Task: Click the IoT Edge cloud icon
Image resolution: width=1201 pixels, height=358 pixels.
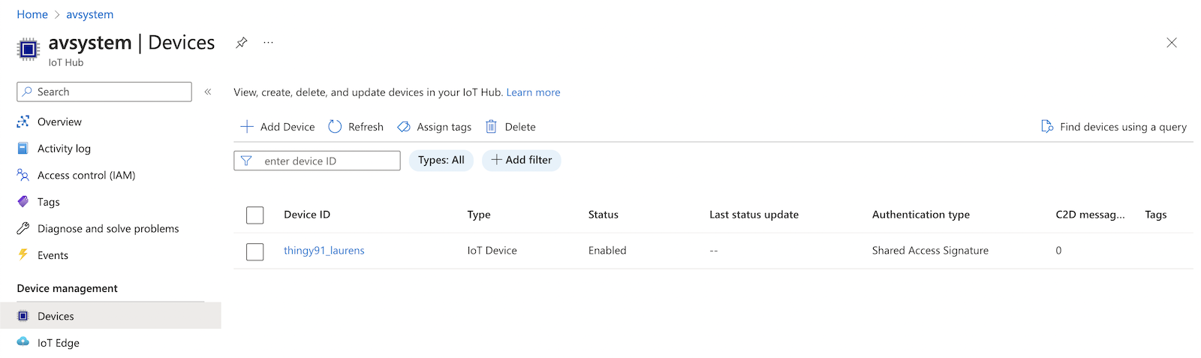Action: (x=23, y=342)
